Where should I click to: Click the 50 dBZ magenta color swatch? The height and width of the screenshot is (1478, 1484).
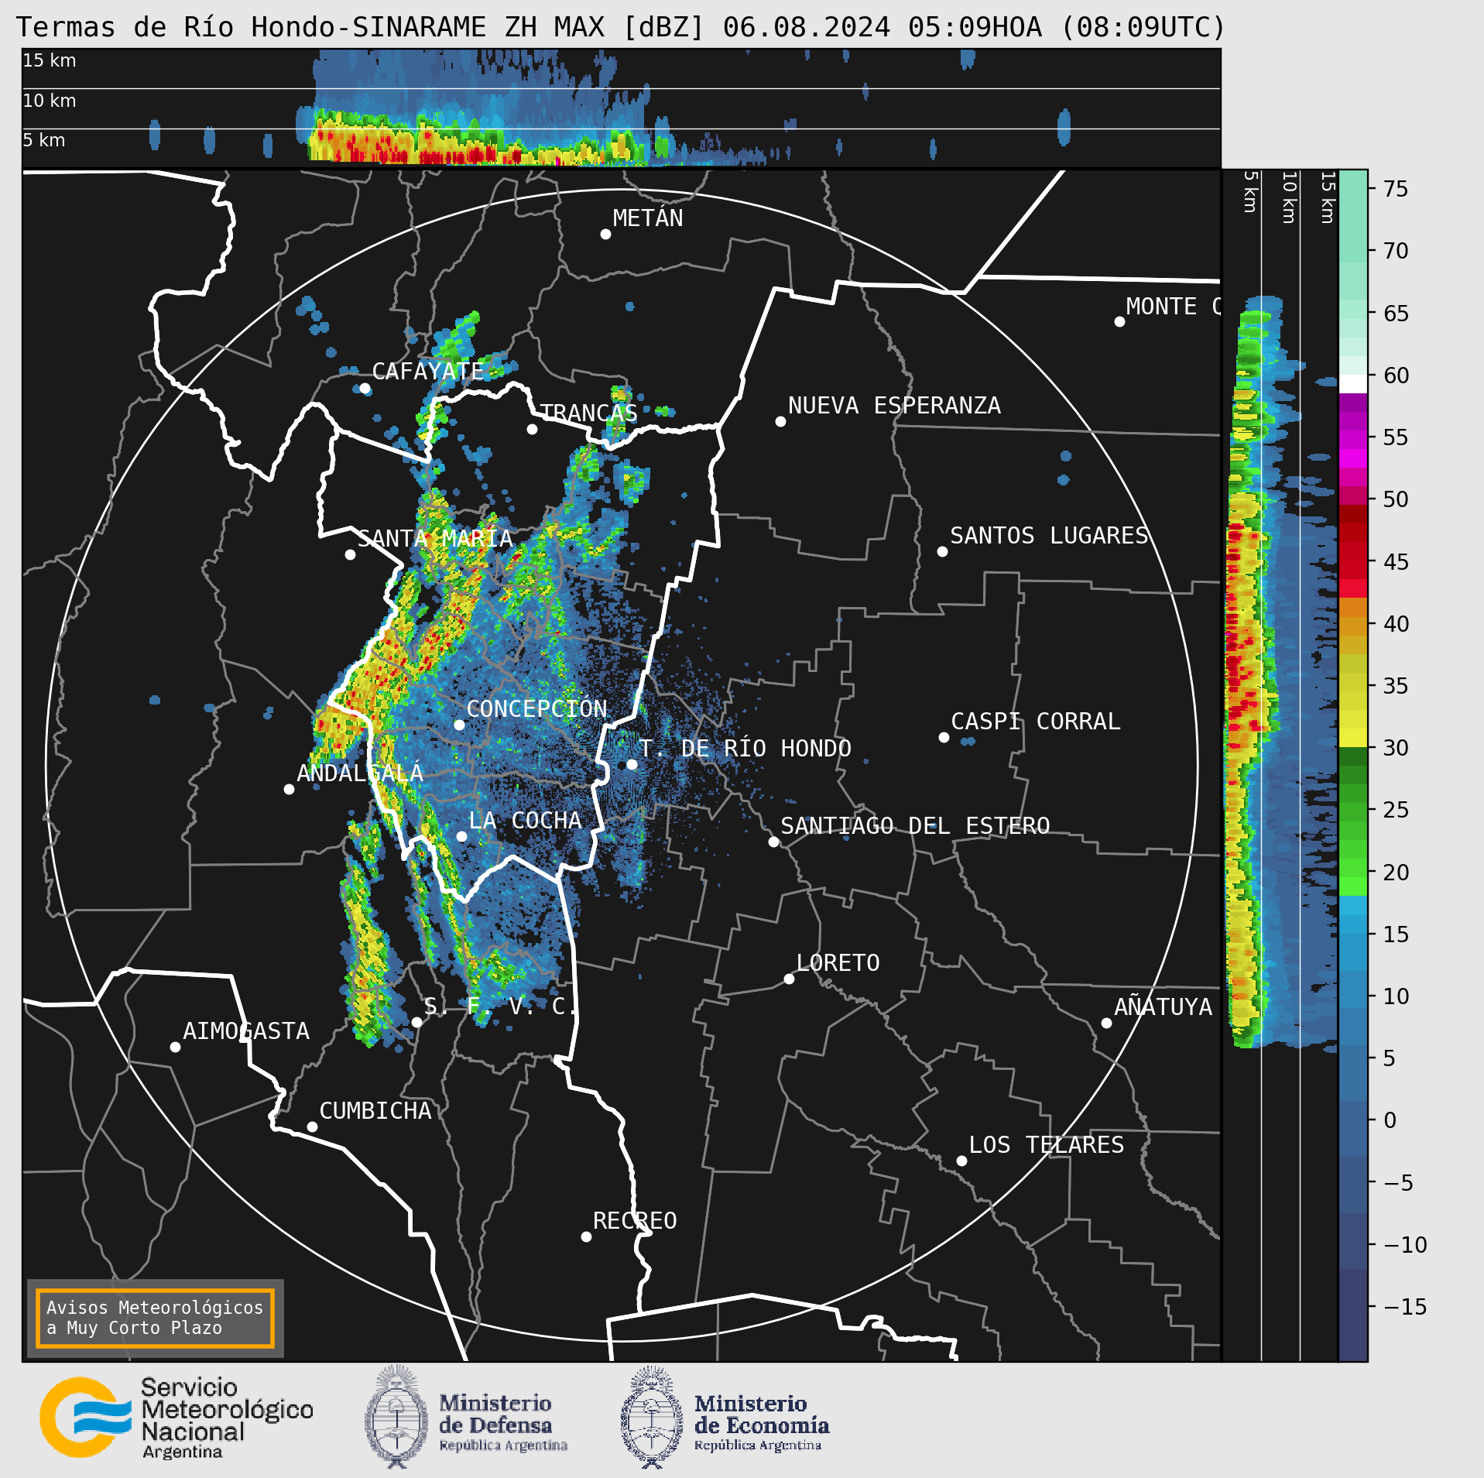point(1353,496)
